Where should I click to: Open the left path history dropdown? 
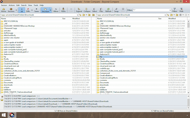tap(78, 15)
